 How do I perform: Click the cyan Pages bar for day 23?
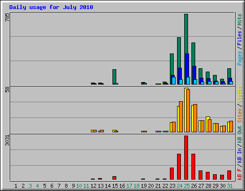[x=174, y=81]
